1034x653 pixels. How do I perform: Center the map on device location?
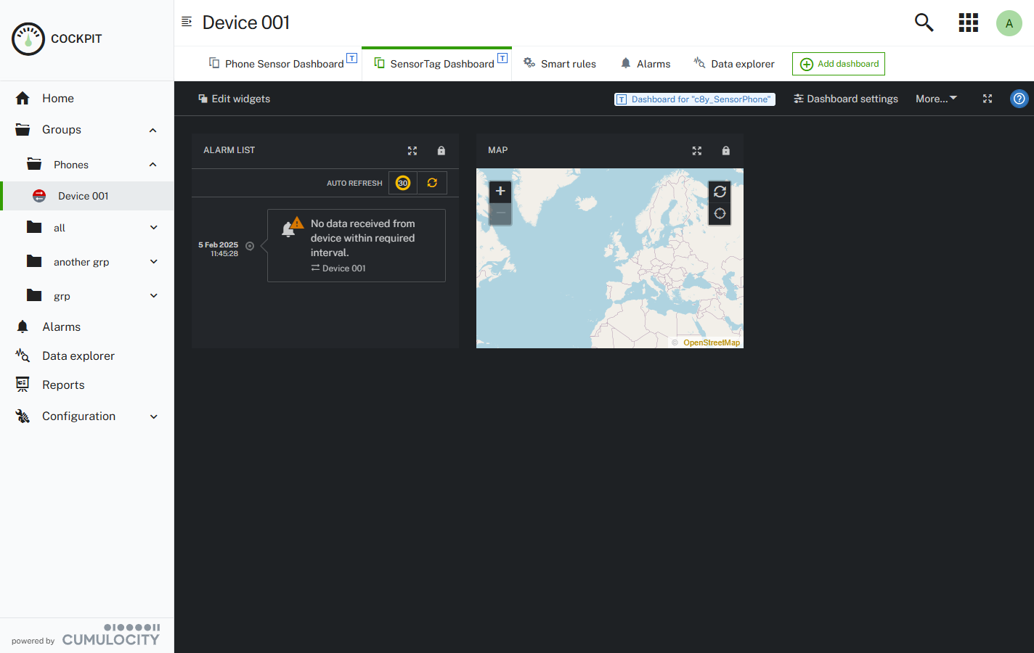[x=720, y=213]
